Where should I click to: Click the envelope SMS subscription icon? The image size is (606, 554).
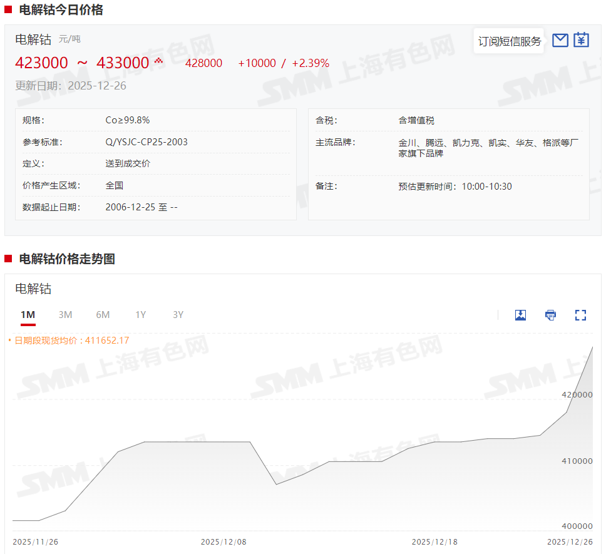click(x=560, y=41)
